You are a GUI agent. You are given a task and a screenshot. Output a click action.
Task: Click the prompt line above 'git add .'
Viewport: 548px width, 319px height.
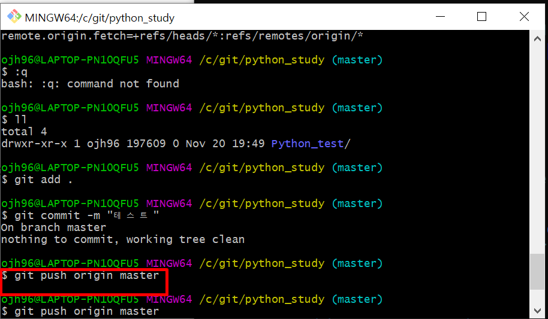point(192,168)
